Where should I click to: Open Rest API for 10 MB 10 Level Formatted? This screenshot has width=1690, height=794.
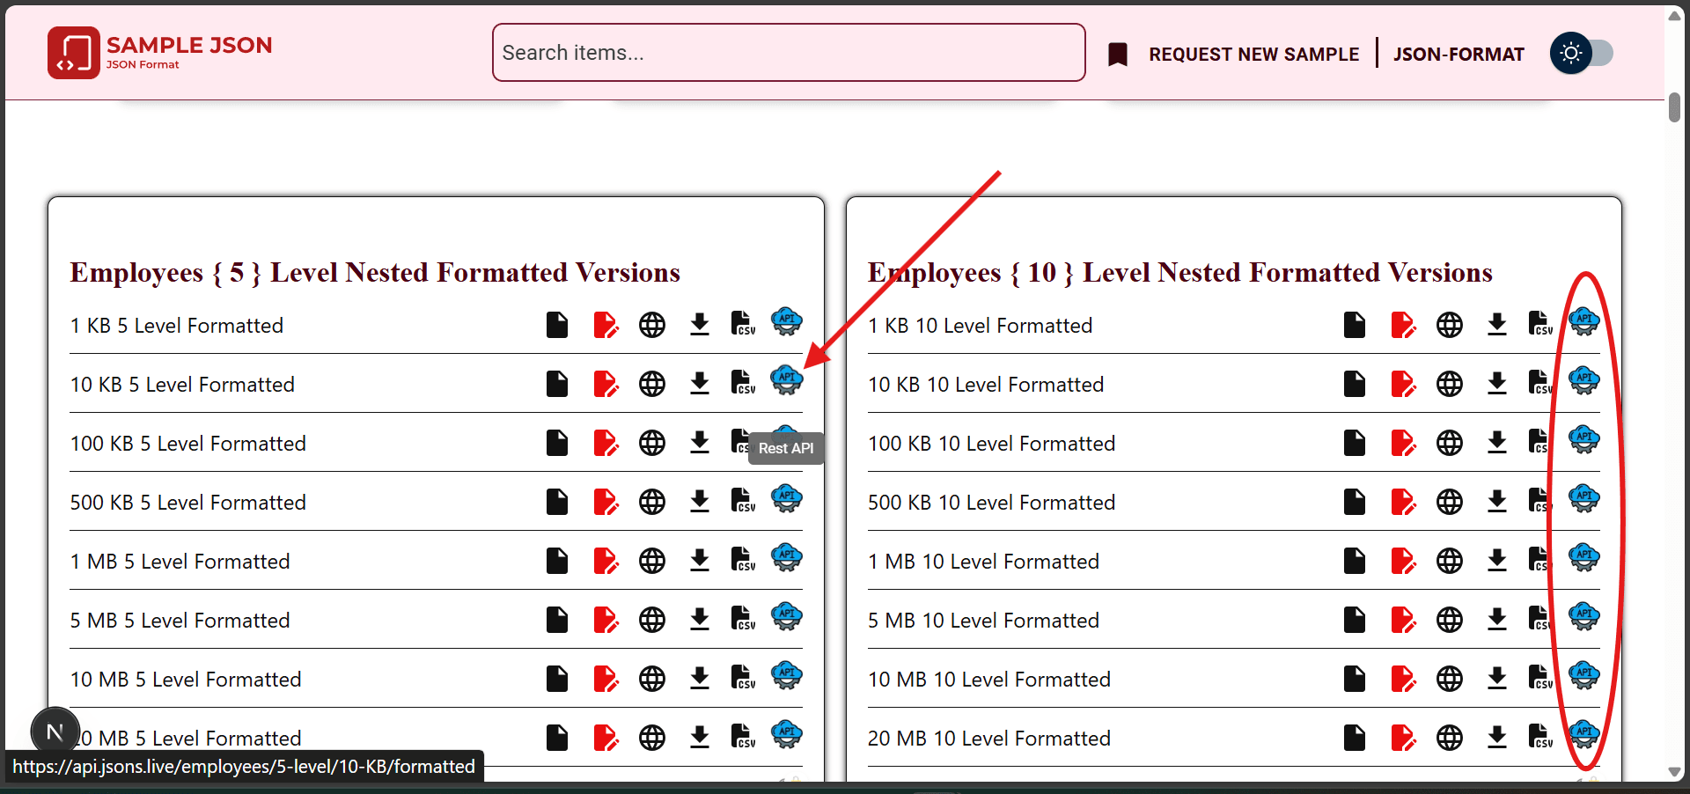(x=1584, y=675)
